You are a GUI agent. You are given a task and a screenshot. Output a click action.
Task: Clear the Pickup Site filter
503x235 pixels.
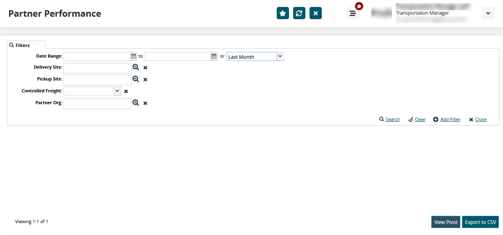[145, 80]
